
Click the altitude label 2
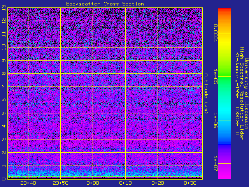(x=4, y=152)
